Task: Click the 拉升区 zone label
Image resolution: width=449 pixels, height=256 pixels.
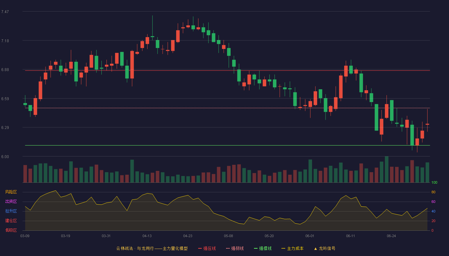Action: [11, 211]
